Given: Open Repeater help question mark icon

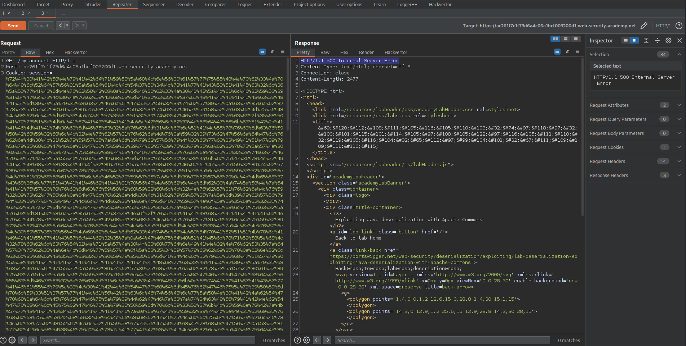Looking at the screenshot, I should (x=679, y=26).
